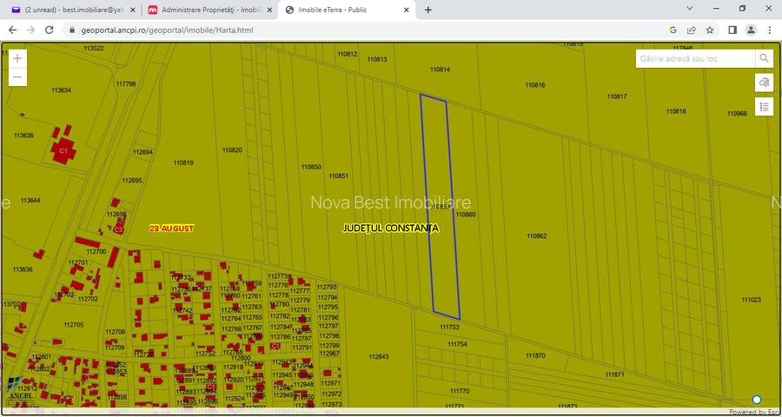Viewport: 782px width, 417px height.
Task: Open the legend list widget
Action: point(764,107)
